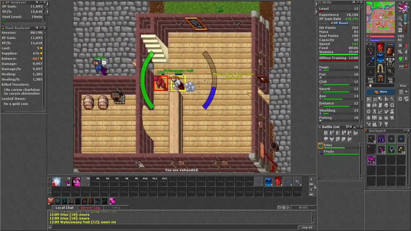This screenshot has width=411, height=231.
Task: Select the 56 stack item in backpack
Action: 401,149
